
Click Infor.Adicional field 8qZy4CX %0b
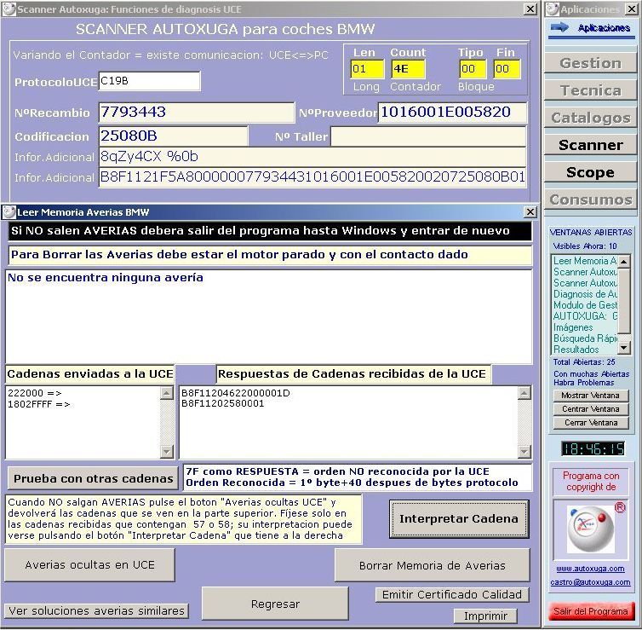tap(312, 157)
